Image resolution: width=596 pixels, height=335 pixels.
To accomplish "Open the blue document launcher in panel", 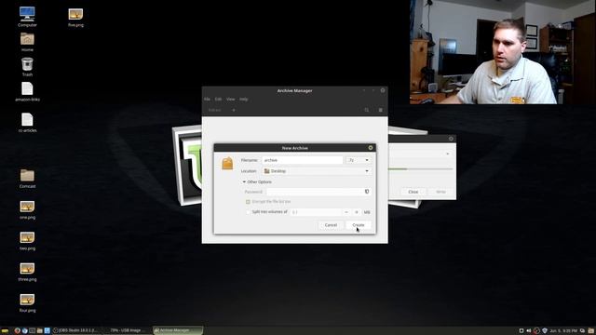I will click(47, 331).
